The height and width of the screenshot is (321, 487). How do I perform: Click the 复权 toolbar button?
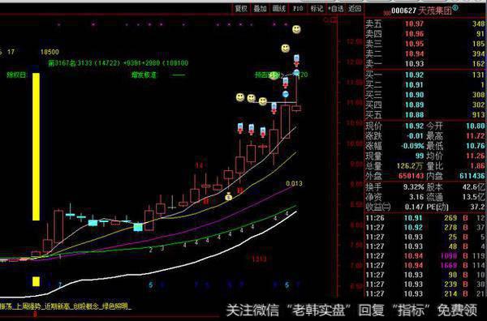click(241, 9)
